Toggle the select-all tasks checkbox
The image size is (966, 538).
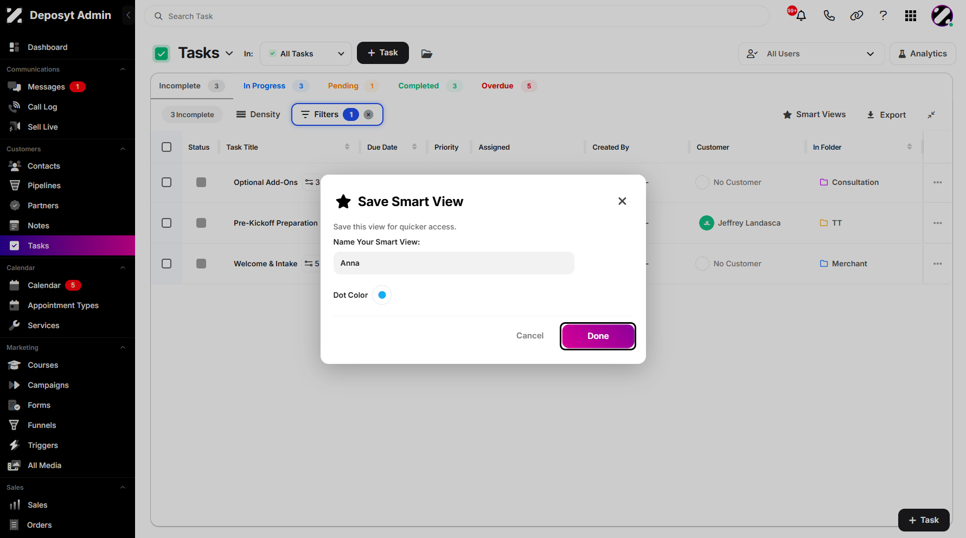[x=167, y=147]
